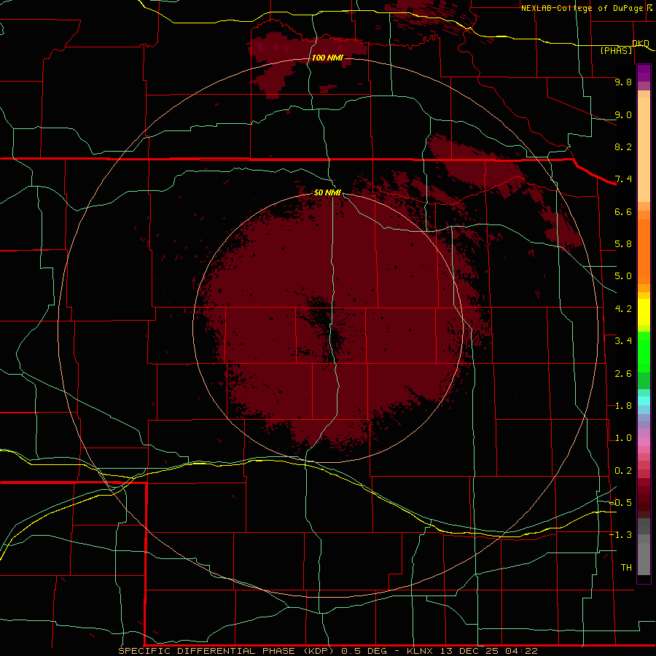Click the 4.2 value on the color scale
Viewport: 656px width, 656px height.
click(x=623, y=309)
